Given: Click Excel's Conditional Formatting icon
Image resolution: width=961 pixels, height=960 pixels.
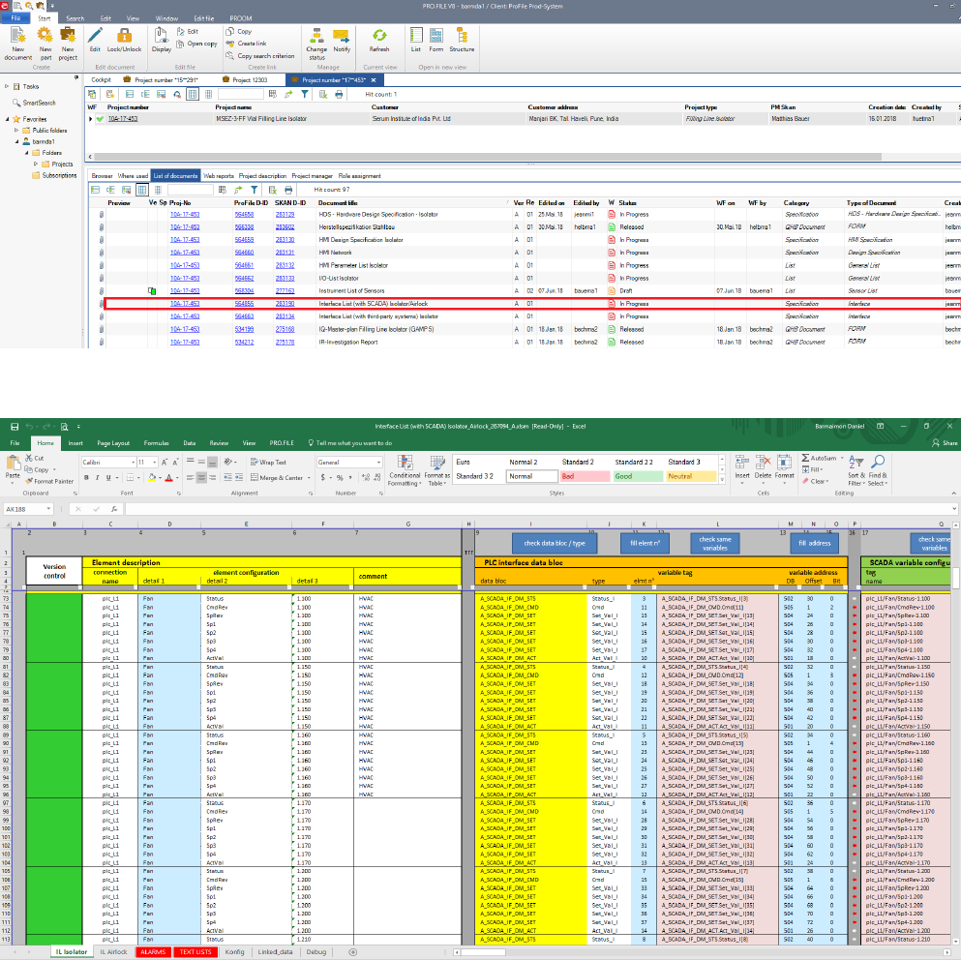Looking at the screenshot, I should tap(404, 463).
